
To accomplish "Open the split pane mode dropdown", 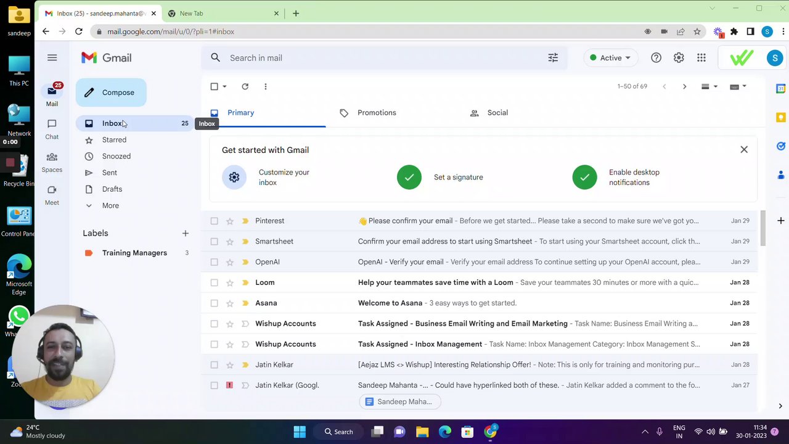I will tap(709, 87).
